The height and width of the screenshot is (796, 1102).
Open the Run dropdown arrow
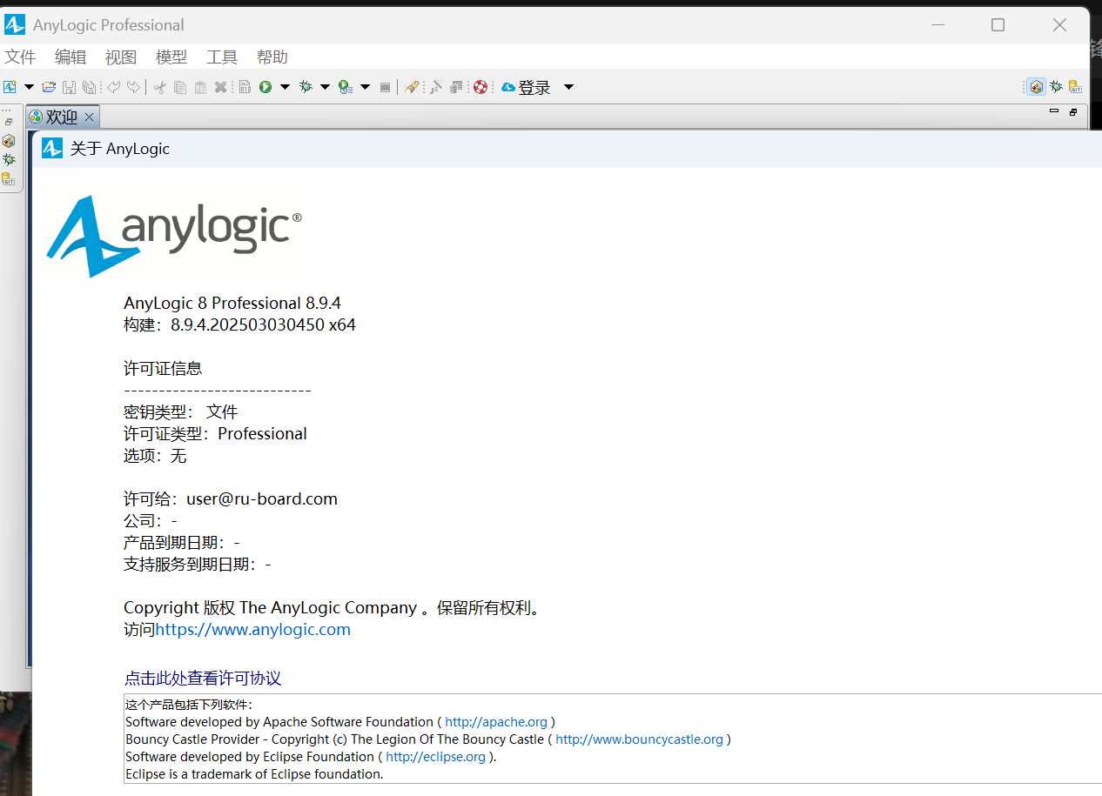coord(285,87)
